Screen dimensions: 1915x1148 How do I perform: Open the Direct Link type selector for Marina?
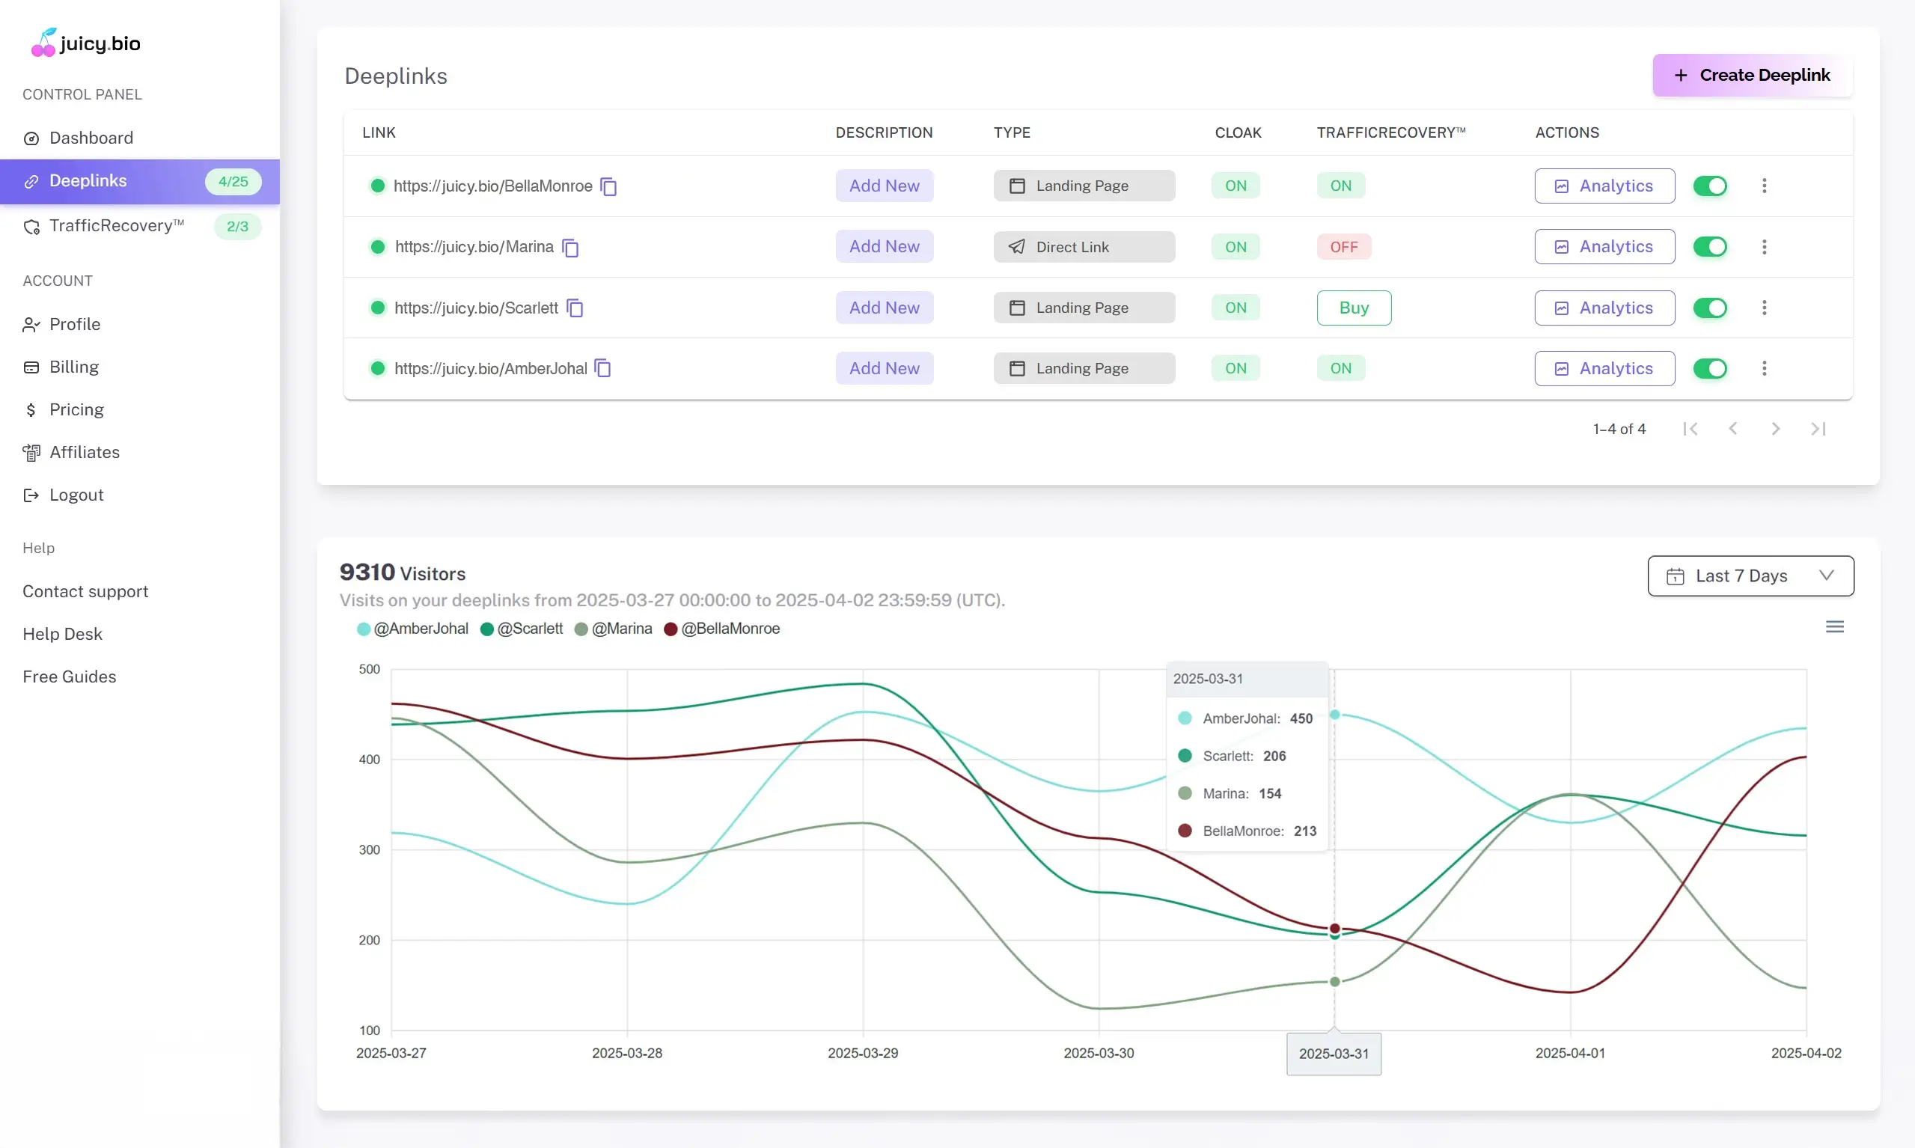tap(1083, 247)
